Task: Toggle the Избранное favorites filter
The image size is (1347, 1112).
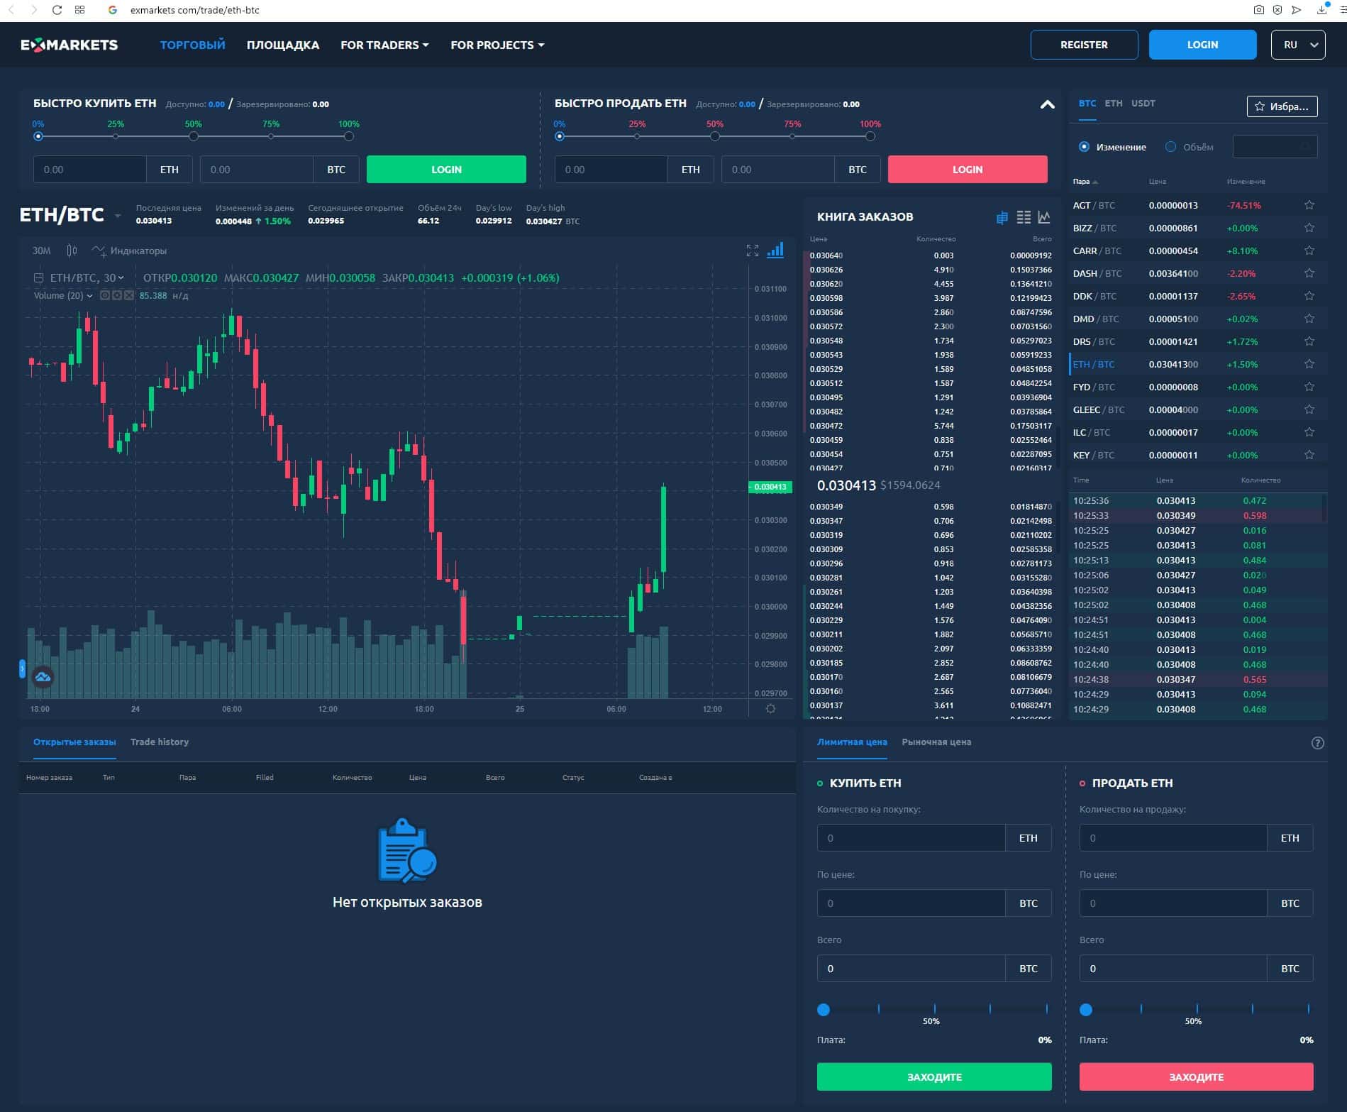Action: coord(1282,106)
